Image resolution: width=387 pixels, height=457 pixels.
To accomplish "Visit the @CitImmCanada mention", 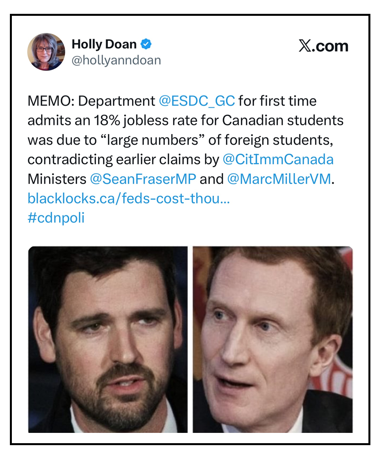I will pyautogui.click(x=278, y=159).
